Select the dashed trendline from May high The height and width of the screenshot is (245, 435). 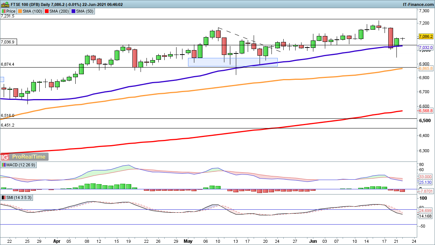pos(245,38)
